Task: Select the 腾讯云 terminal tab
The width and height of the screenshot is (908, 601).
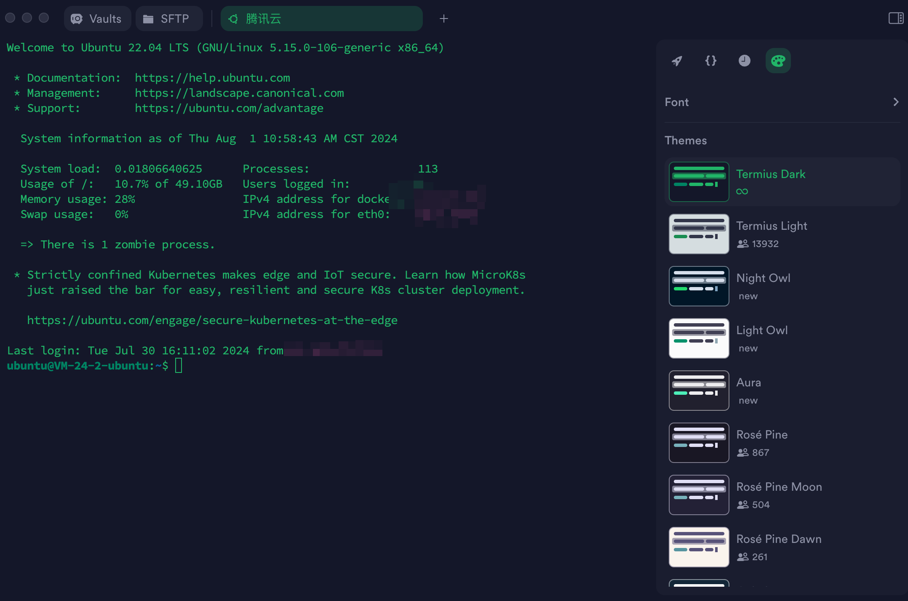Action: coord(321,19)
